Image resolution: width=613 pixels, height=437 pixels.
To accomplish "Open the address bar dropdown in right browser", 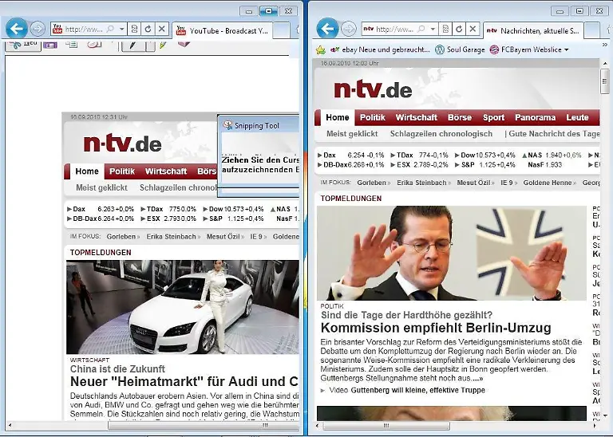I will pyautogui.click(x=432, y=29).
